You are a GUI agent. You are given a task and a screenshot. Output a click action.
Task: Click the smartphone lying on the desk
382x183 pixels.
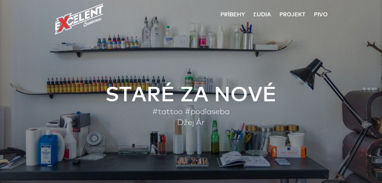[x=283, y=162]
